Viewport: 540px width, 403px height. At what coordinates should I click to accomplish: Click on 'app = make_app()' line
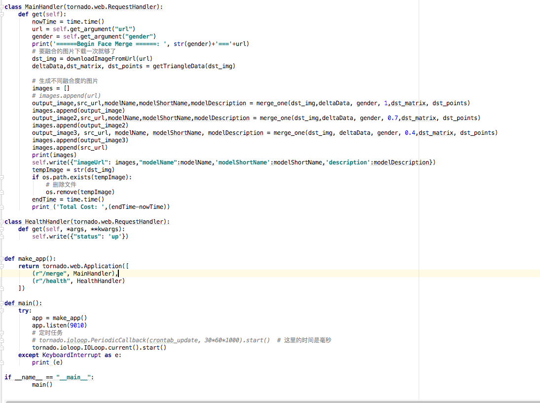[60, 318]
